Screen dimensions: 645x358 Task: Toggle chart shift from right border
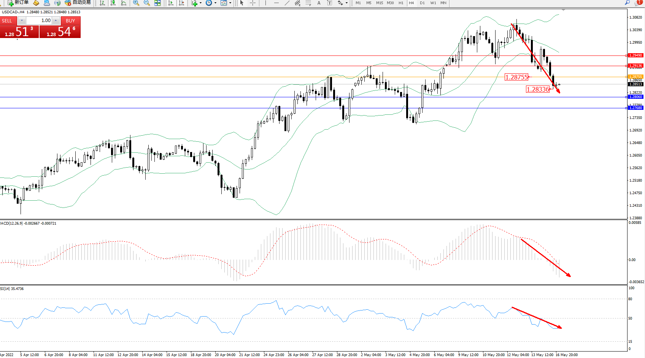click(181, 3)
